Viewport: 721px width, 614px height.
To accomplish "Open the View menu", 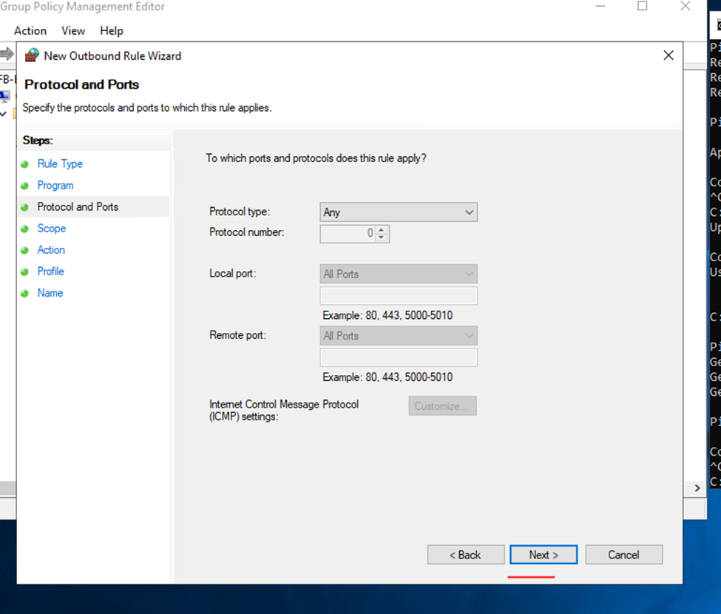I will (73, 31).
